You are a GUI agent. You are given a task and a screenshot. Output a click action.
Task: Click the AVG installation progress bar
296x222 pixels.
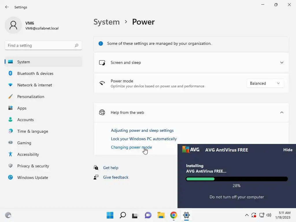tap(237, 179)
